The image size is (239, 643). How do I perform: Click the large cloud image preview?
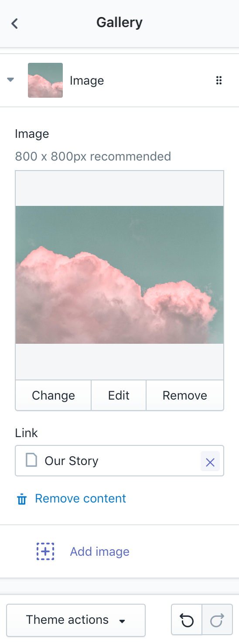point(119,275)
